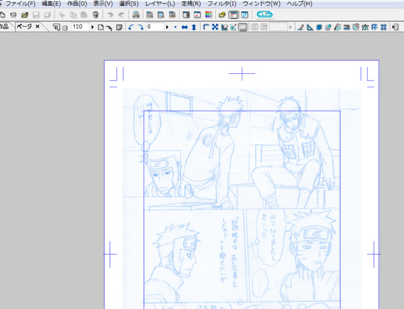Toggle the blue hash grid snap icon
Screen dimensions: 404x309
383,27
